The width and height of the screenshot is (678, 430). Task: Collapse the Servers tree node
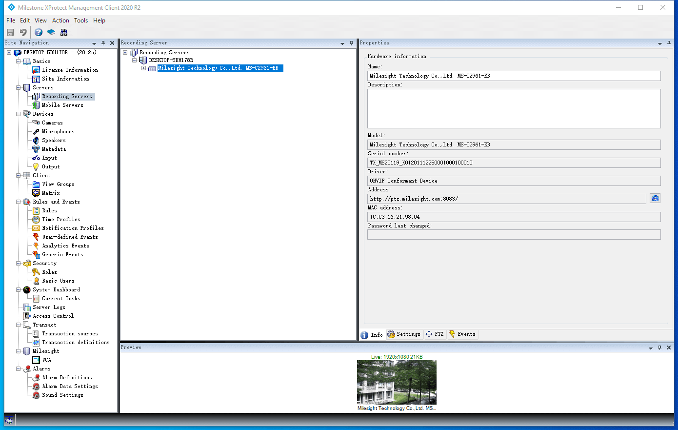pyautogui.click(x=18, y=87)
